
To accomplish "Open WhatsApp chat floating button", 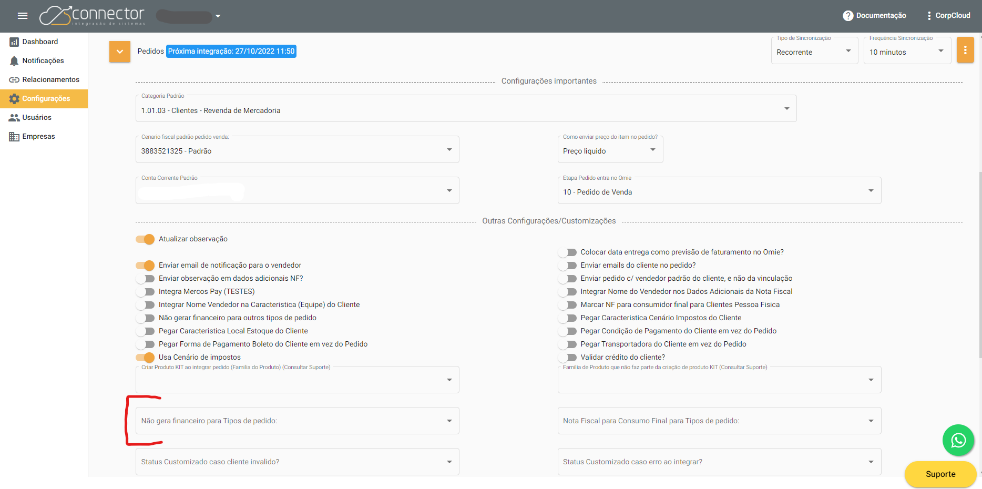I will pos(958,440).
